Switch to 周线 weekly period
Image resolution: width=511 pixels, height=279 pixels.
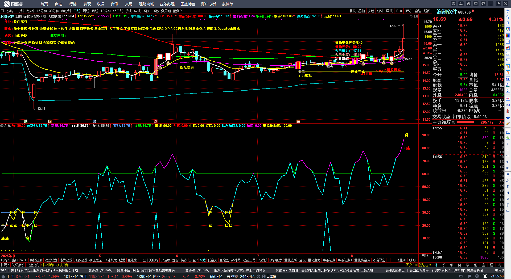[86, 11]
